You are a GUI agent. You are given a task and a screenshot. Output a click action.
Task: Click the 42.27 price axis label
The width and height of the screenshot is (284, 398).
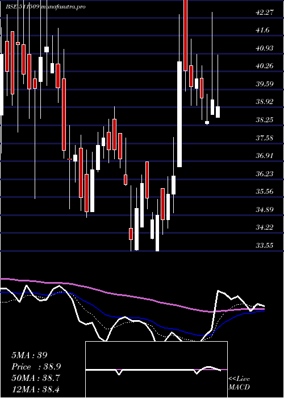click(x=265, y=12)
